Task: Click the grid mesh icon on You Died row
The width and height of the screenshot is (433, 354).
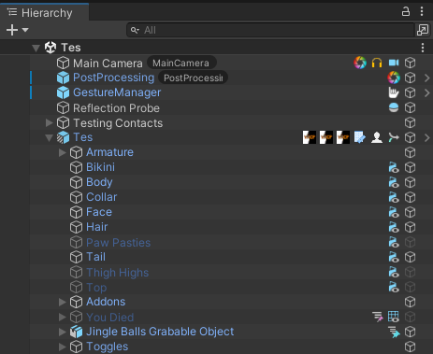Action: coord(394,317)
